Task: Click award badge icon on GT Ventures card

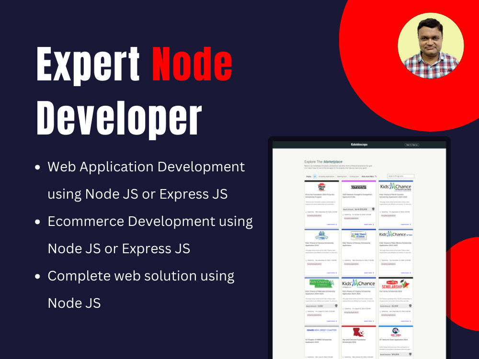Action: pos(411,354)
